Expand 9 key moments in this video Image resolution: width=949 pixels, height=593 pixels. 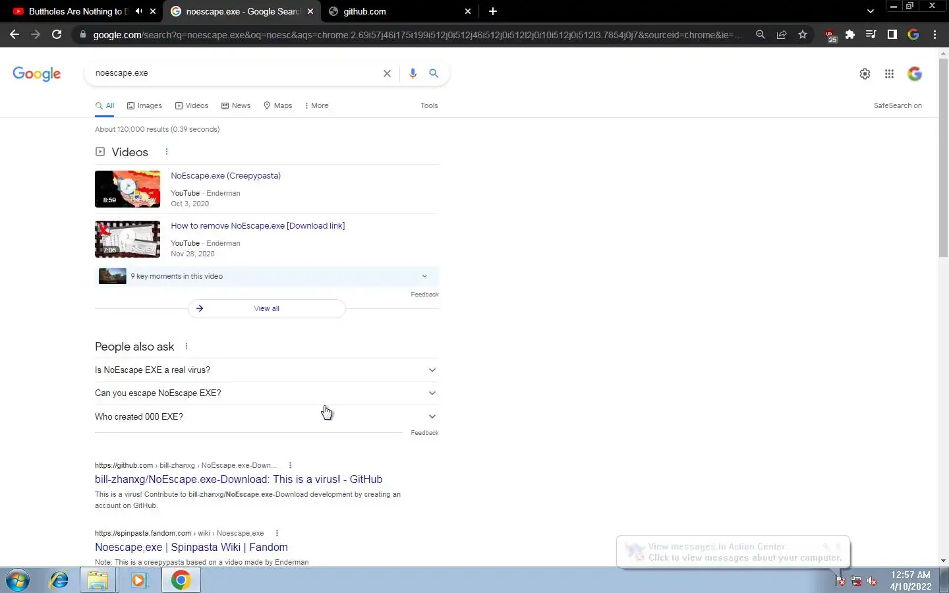pyautogui.click(x=266, y=276)
